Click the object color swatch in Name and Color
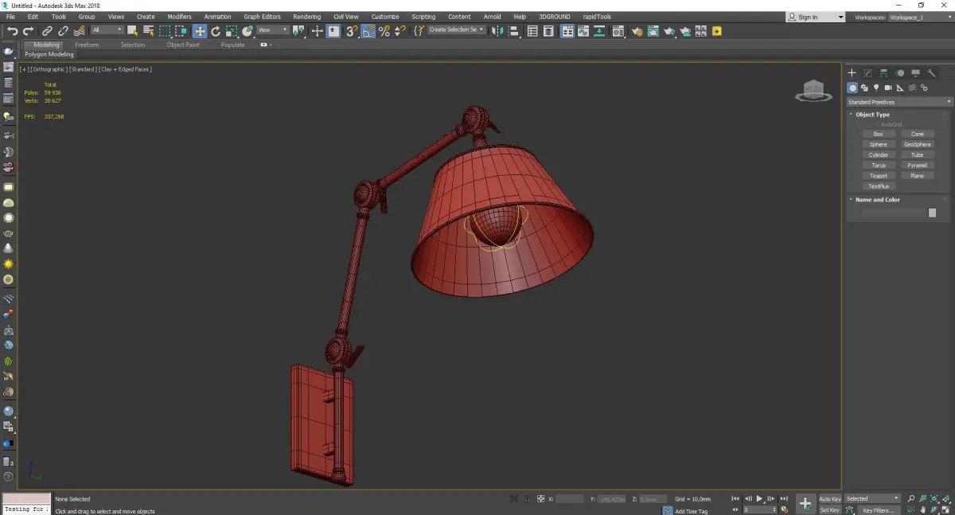This screenshot has width=955, height=515. coord(932,213)
